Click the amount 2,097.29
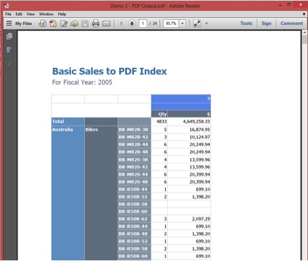 (x=201, y=219)
